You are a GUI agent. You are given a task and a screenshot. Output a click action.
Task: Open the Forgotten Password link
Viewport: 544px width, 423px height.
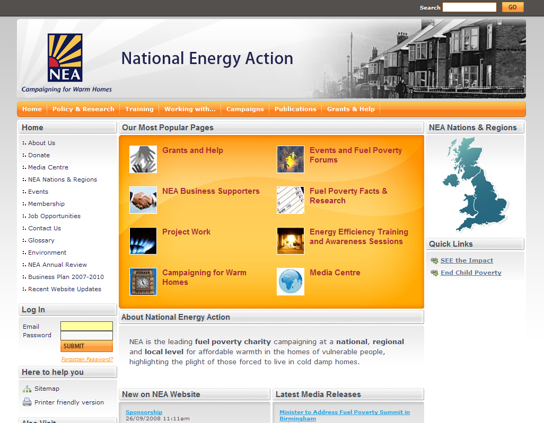coord(87,359)
